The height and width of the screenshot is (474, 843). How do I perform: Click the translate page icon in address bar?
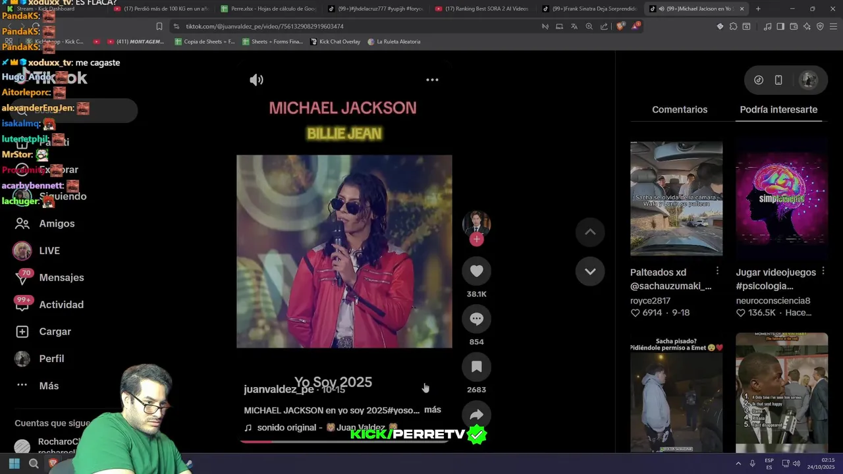point(574,26)
